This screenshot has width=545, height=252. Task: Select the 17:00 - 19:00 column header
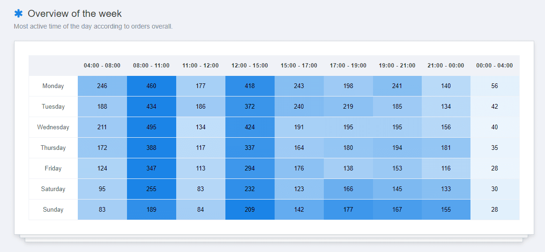tap(348, 66)
